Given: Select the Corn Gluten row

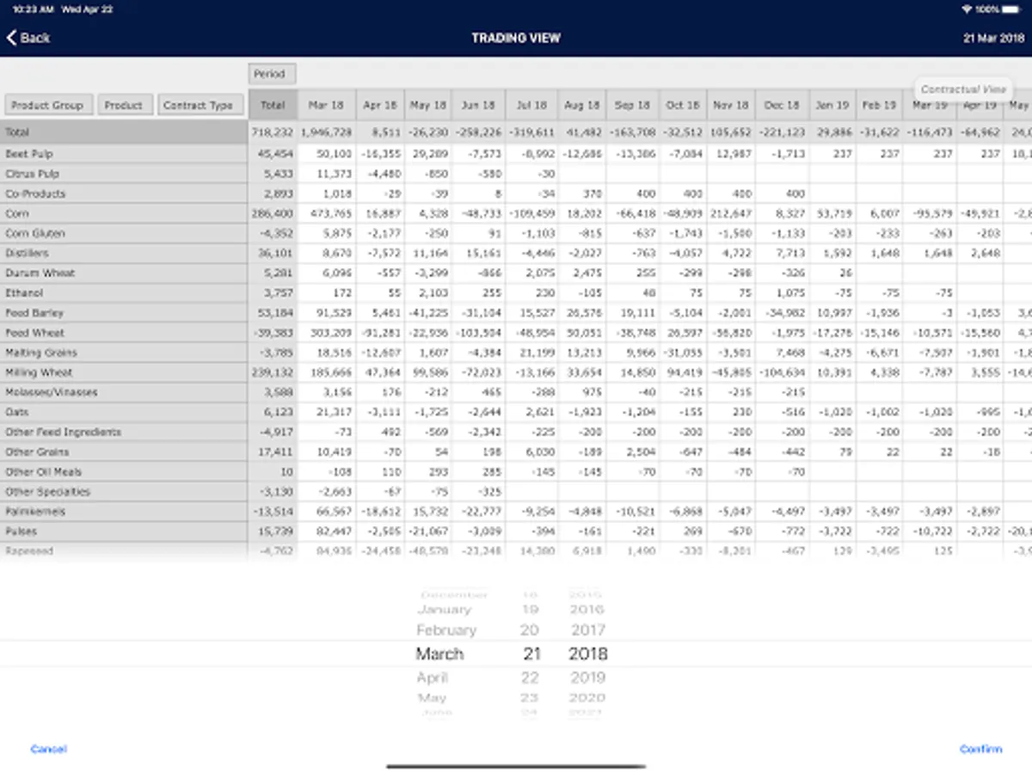Looking at the screenshot, I should [x=125, y=233].
